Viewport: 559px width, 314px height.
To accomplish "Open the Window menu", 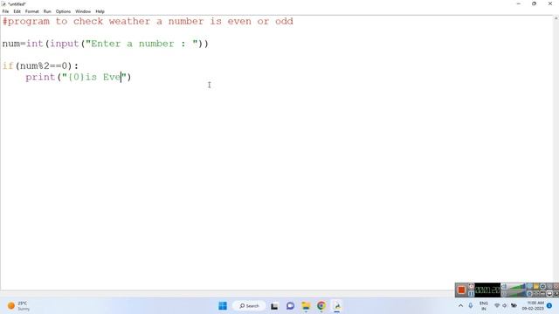I will coord(83,11).
